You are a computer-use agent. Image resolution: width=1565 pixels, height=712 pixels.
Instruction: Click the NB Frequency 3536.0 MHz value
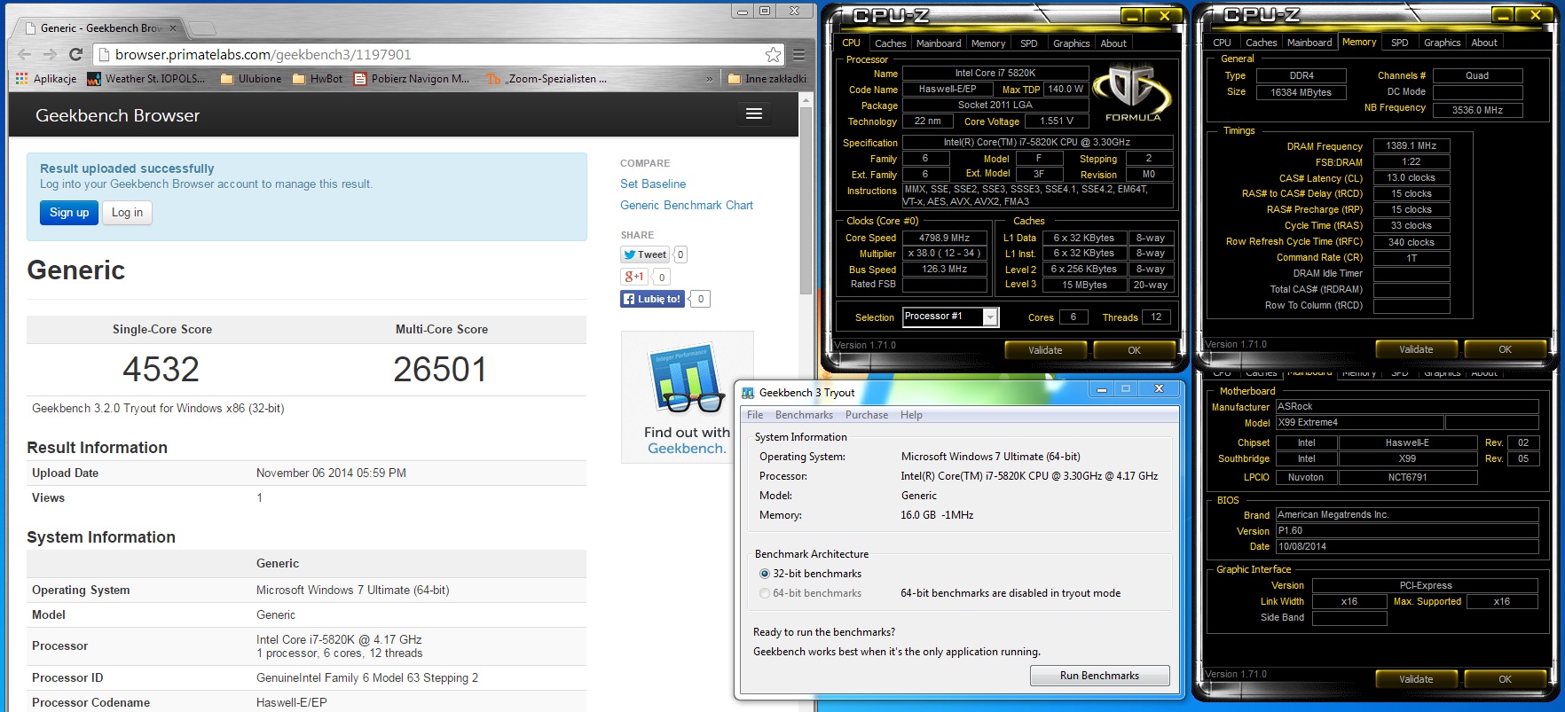(1477, 110)
